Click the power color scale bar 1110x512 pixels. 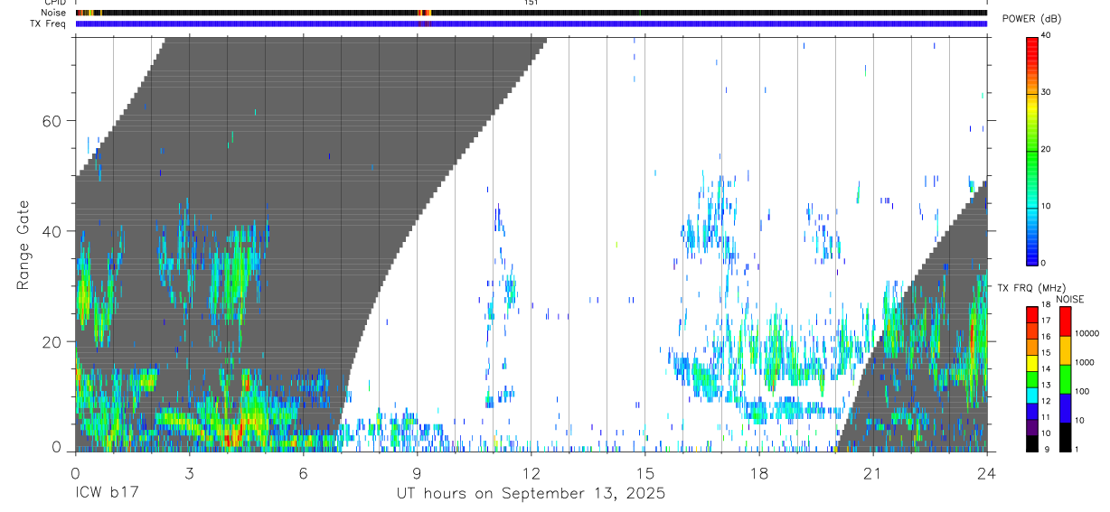coord(1032,150)
